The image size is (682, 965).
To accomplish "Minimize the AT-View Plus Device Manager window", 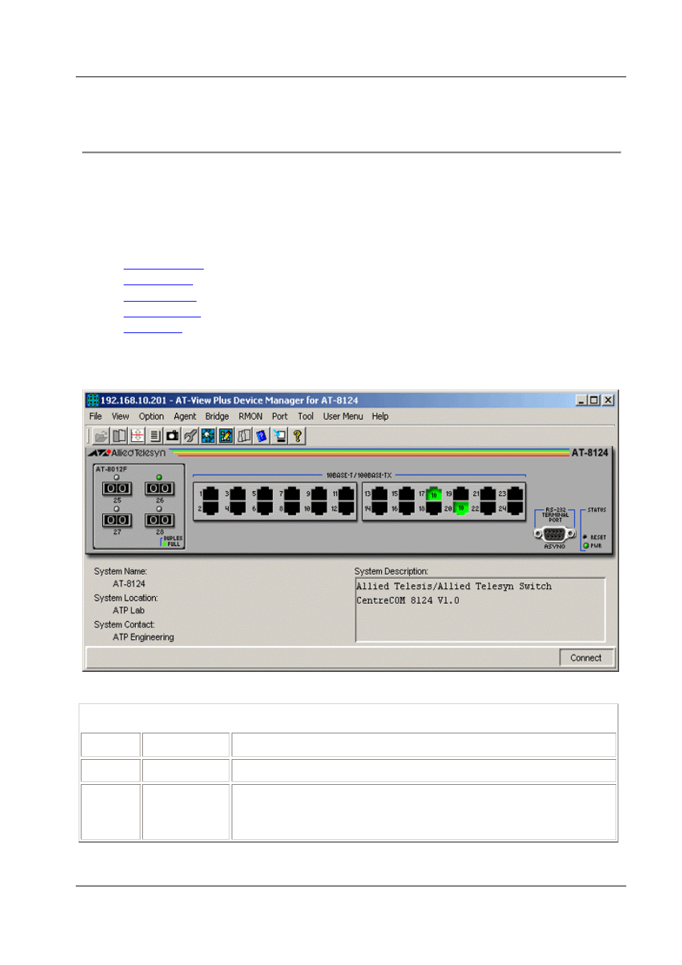I will tap(581, 400).
